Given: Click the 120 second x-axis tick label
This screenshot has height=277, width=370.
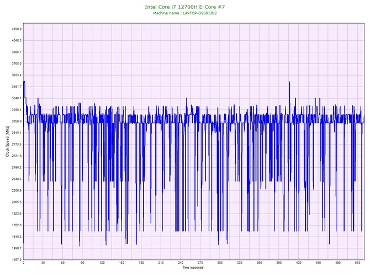Looking at the screenshot, I should pos(102,263).
